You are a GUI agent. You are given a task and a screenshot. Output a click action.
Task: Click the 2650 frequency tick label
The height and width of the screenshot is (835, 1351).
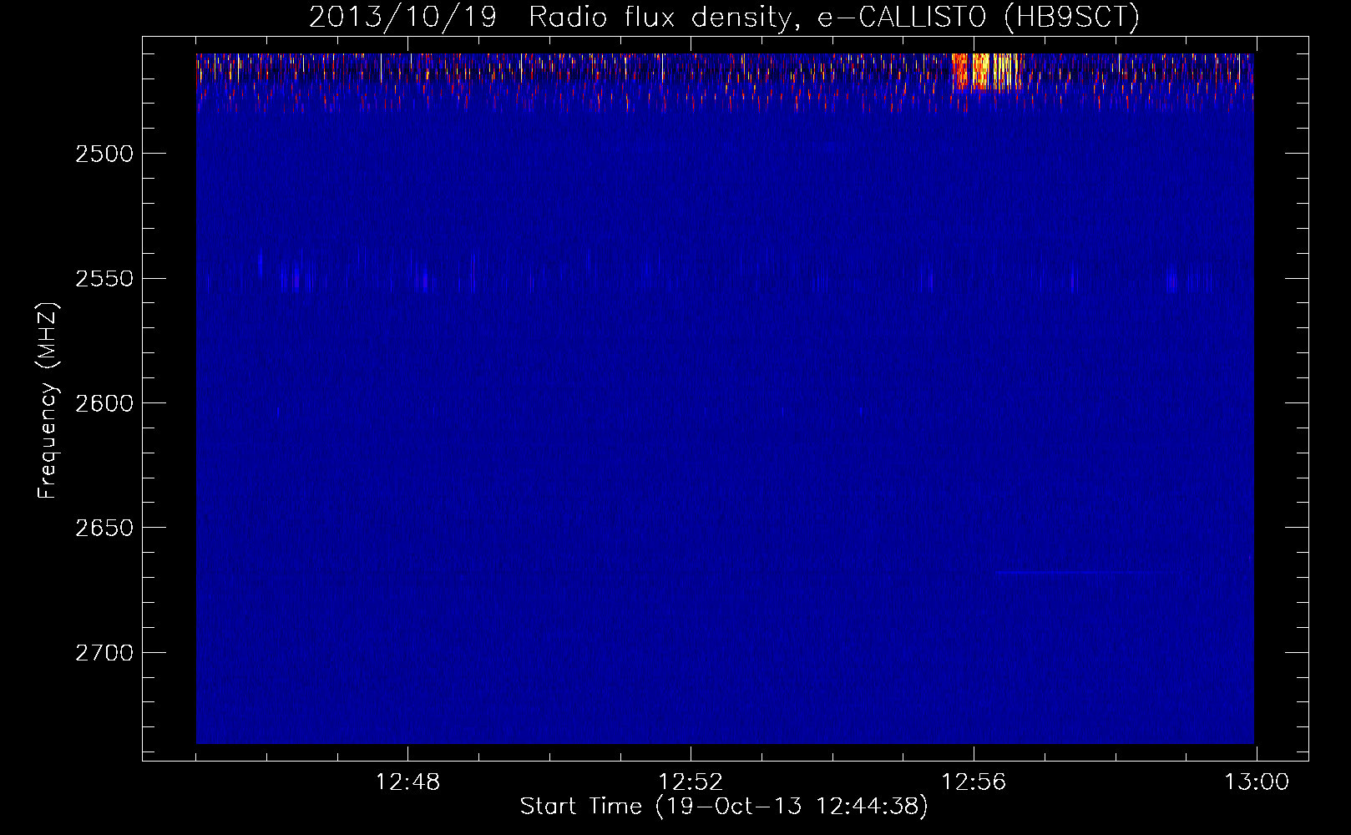point(104,528)
